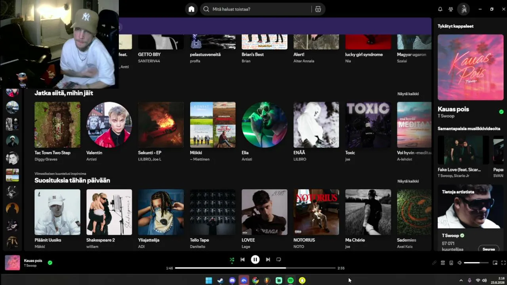Open 'T Swoop' artist link in bottom bar
Screen dimensions: 507x285
30,266
